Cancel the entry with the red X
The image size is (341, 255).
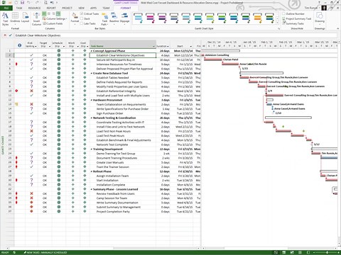[5, 35]
